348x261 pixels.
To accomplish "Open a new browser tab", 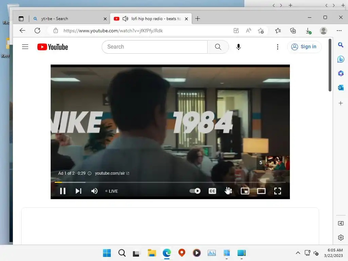I will [197, 19].
